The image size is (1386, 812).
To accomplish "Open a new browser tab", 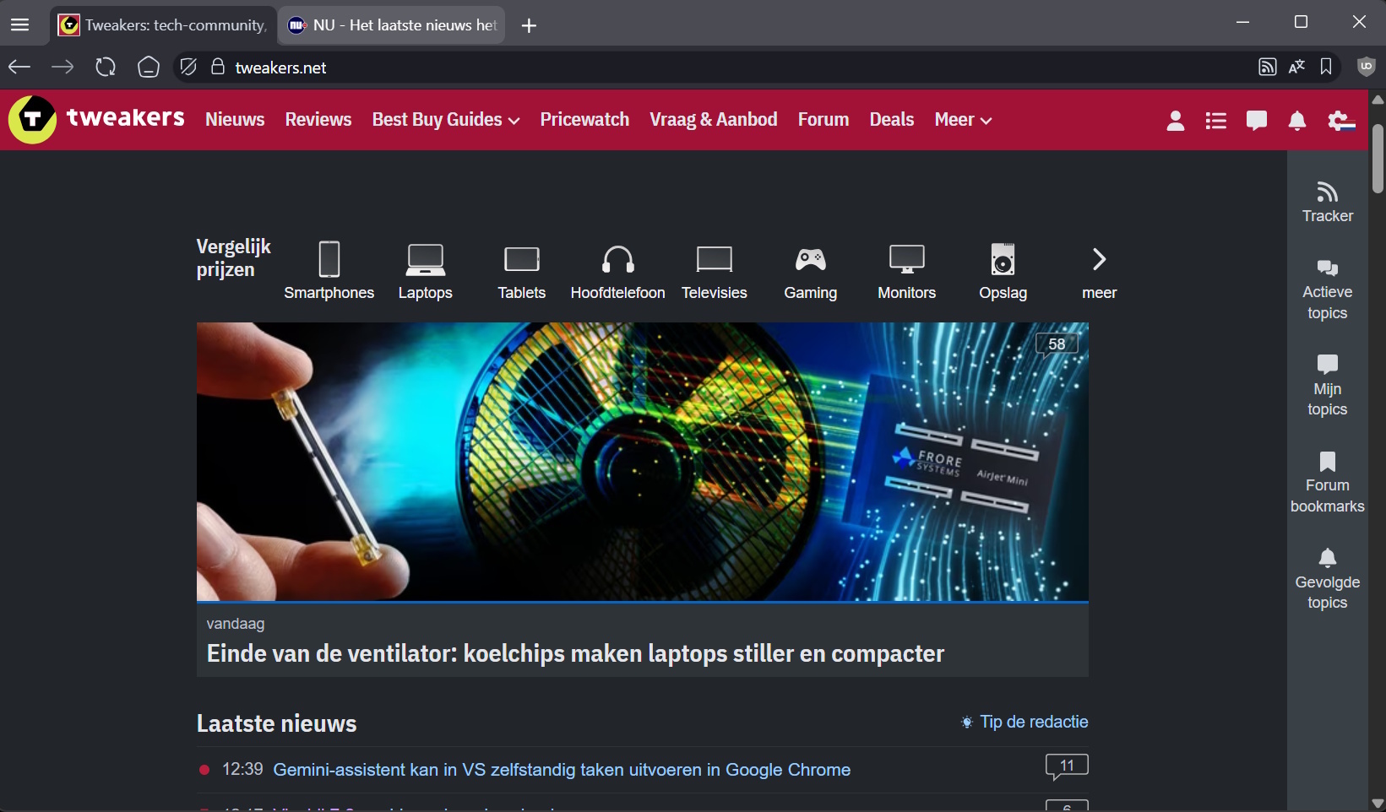I will pos(529,25).
